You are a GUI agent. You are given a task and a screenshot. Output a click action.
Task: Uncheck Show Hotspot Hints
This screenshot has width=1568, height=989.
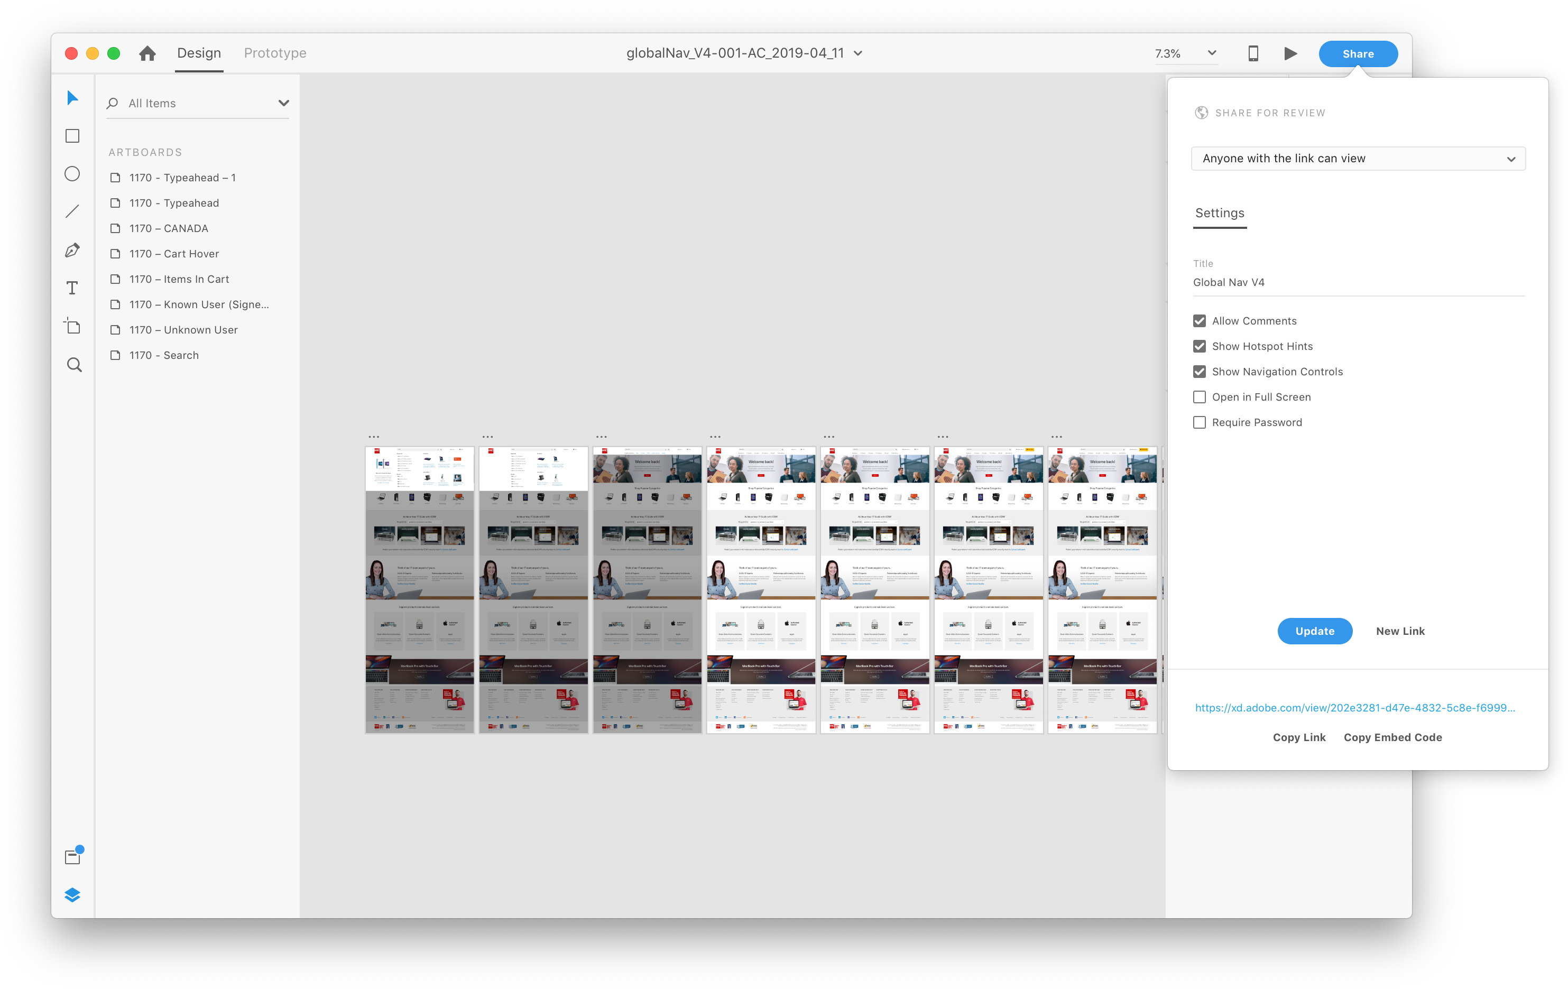(1200, 346)
